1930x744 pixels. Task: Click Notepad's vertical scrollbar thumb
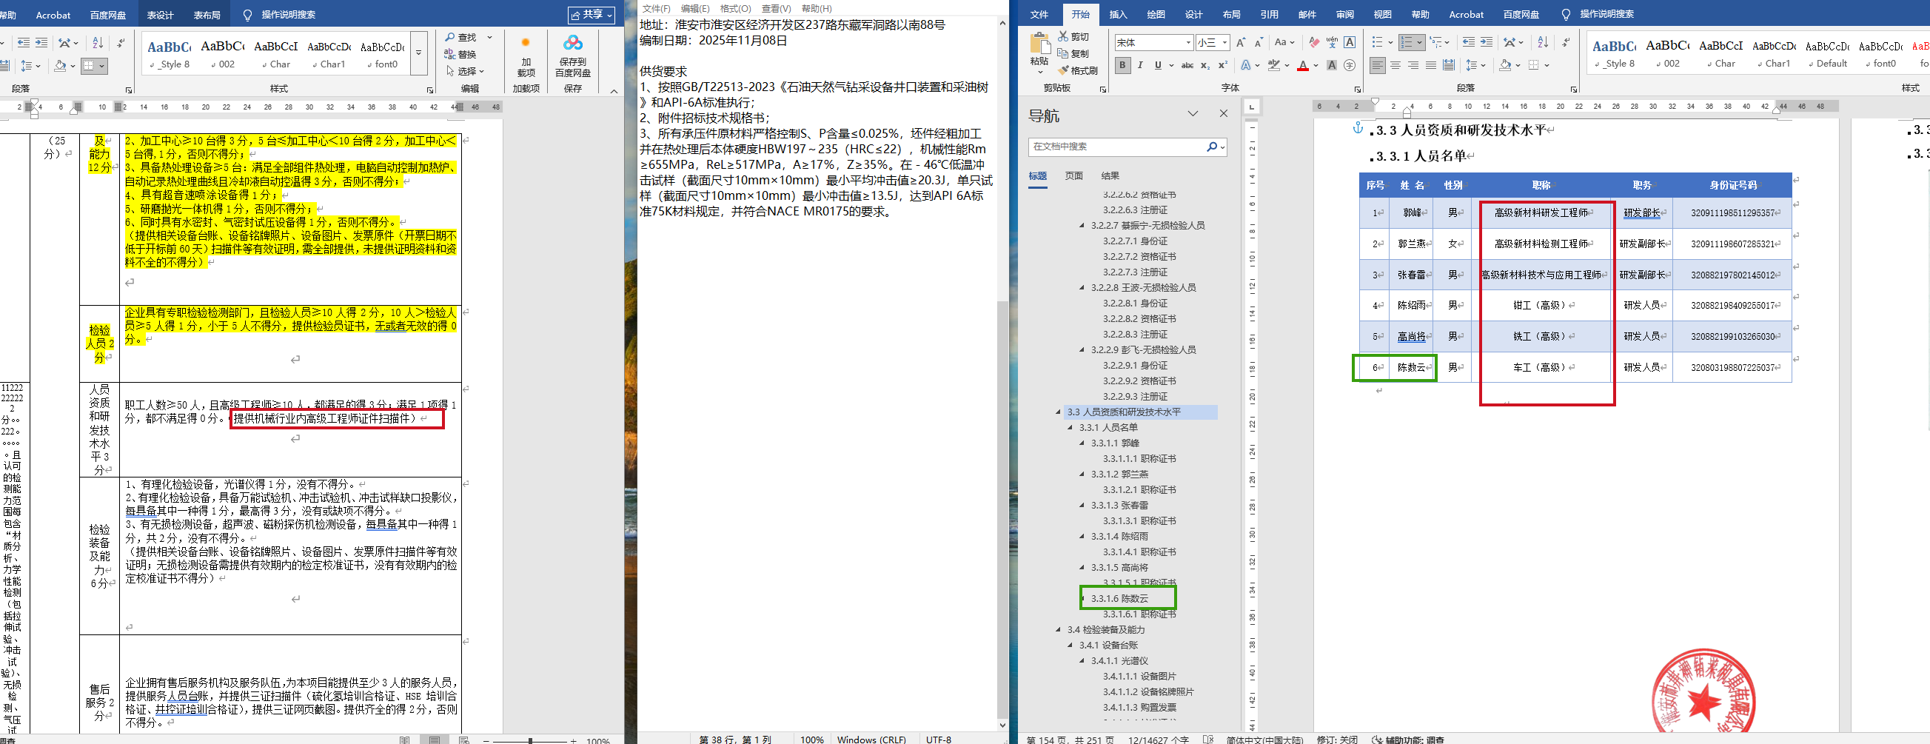click(1002, 509)
